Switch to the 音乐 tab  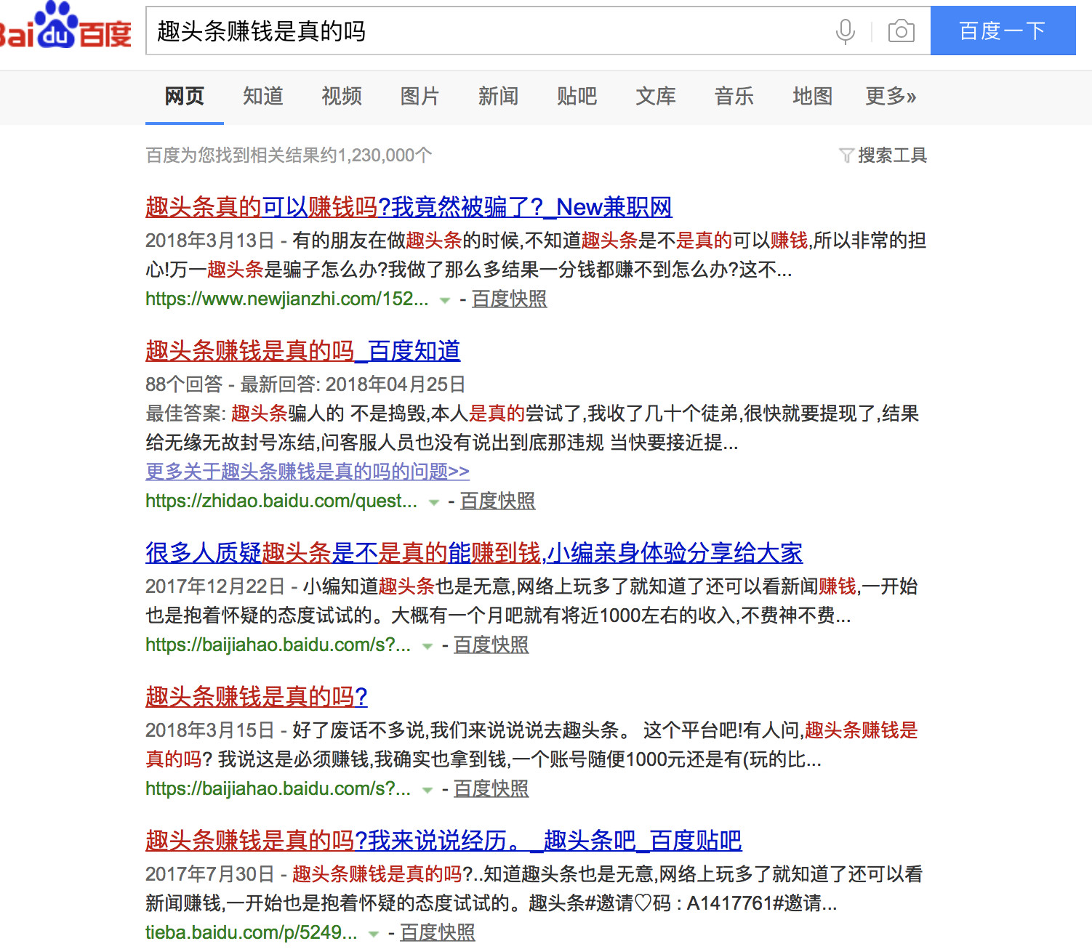click(x=734, y=96)
